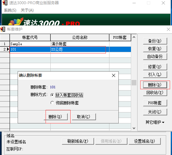172x155 pixels.
Task: Click the 备份(B) button
Action: 155,41
